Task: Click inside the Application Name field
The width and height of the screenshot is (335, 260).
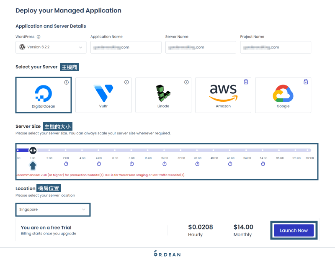Action: [126, 47]
